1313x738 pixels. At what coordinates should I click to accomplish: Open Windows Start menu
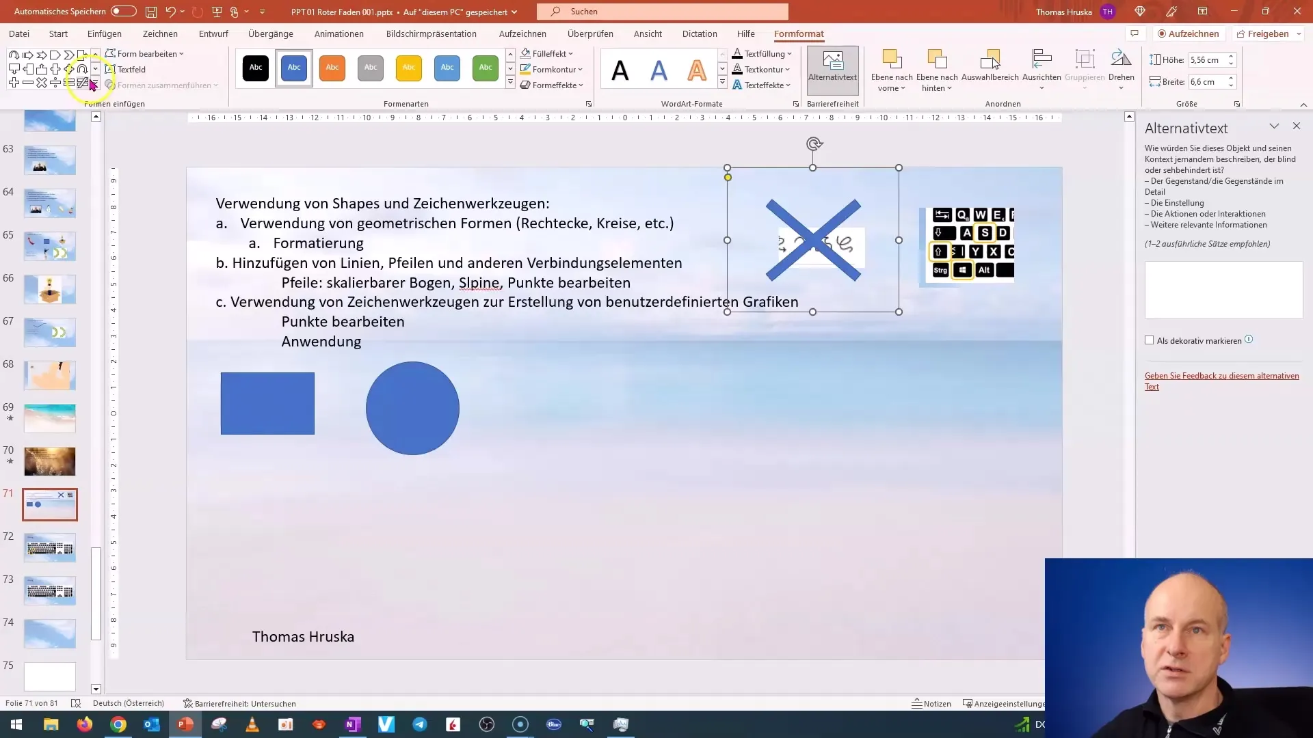click(x=16, y=724)
